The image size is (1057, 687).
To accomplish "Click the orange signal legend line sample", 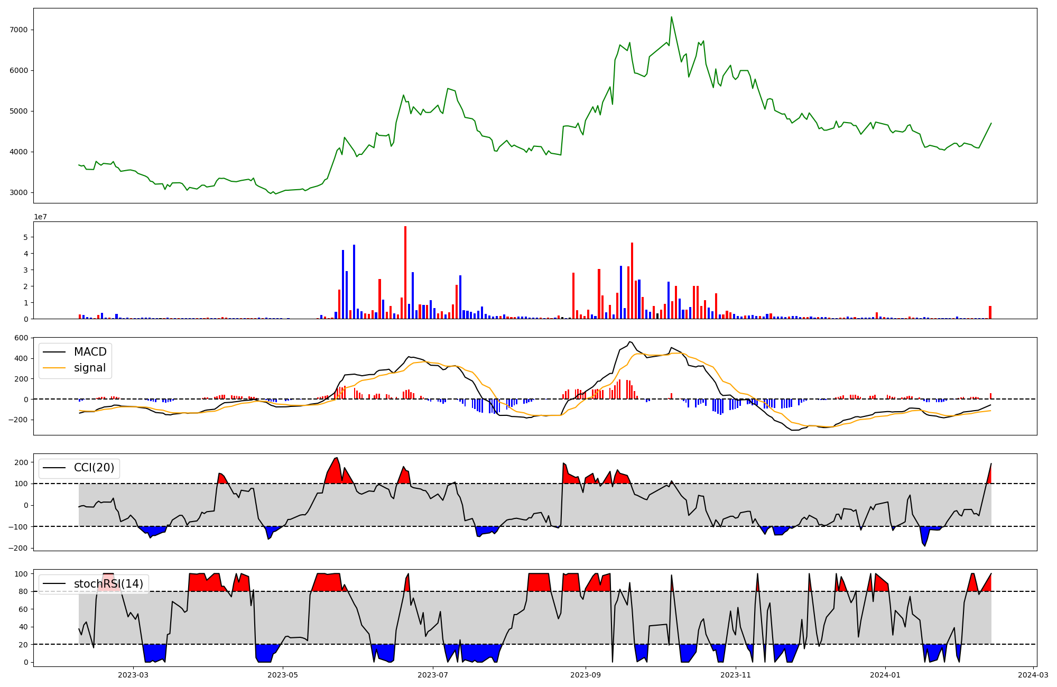I will pyautogui.click(x=54, y=368).
